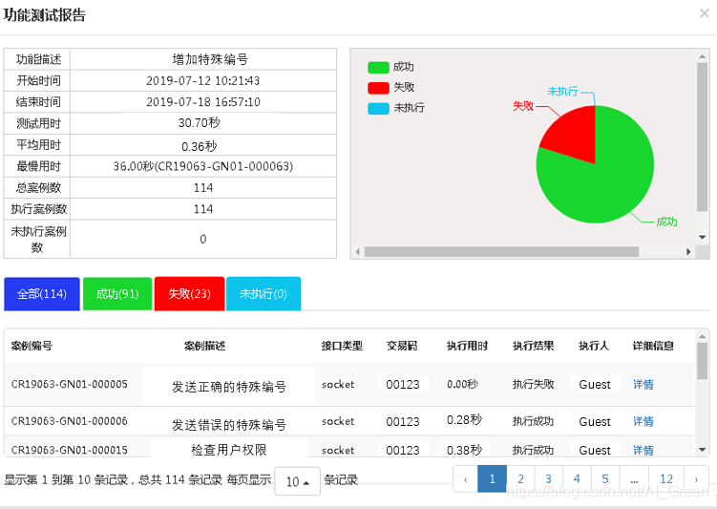Screen dimensions: 717x509
Task: Go to previous page with the ‹ arrow
Action: (x=466, y=478)
